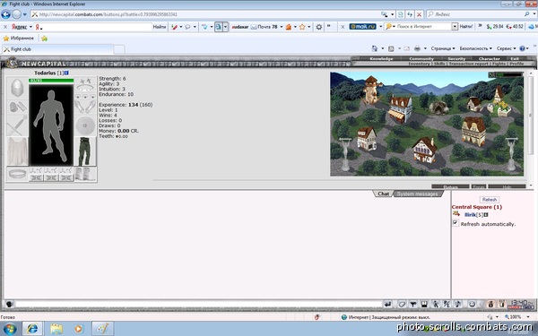Screen dimensions: 538x336
Task: Open the belt equipment slot
Action: click(17, 174)
